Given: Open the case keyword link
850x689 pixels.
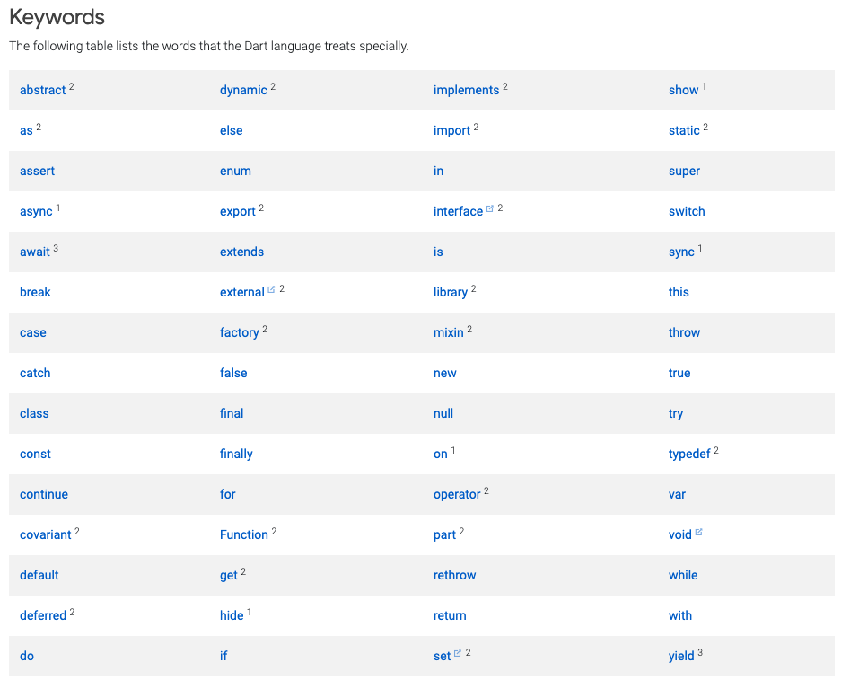Looking at the screenshot, I should tap(33, 332).
